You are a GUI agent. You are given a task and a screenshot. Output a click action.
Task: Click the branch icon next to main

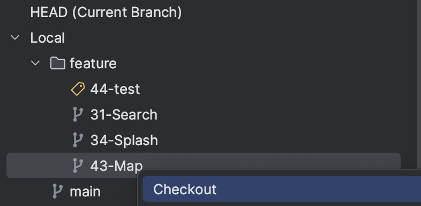pyautogui.click(x=57, y=191)
